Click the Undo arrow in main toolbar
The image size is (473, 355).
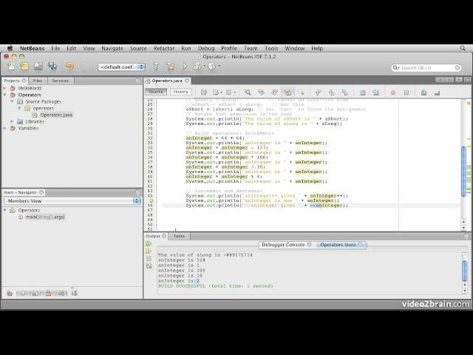pos(69,66)
